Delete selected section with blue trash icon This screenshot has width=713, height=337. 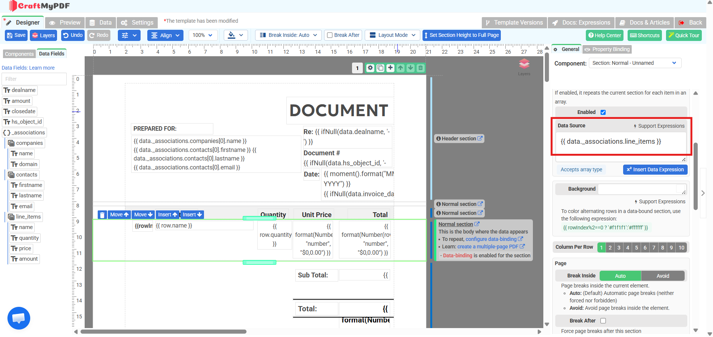tap(102, 215)
